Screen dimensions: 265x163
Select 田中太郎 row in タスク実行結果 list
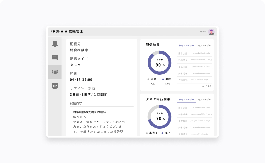194,107
